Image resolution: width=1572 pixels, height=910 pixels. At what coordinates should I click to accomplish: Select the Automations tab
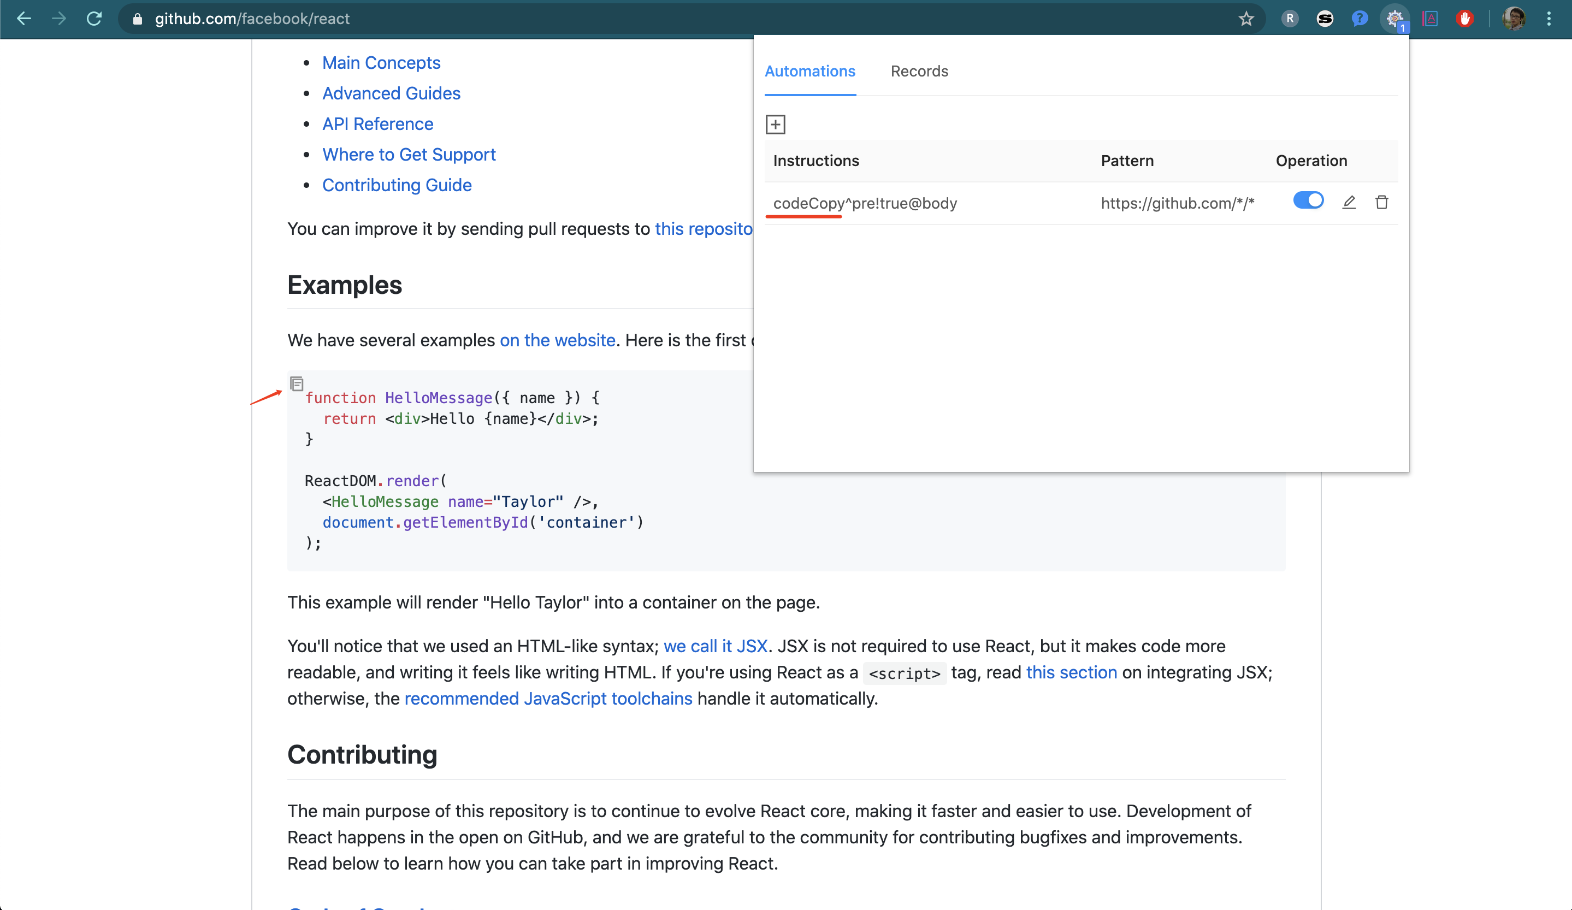(809, 71)
